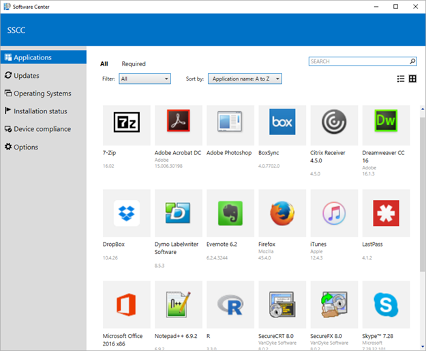Click the SSCC header title

[16, 30]
